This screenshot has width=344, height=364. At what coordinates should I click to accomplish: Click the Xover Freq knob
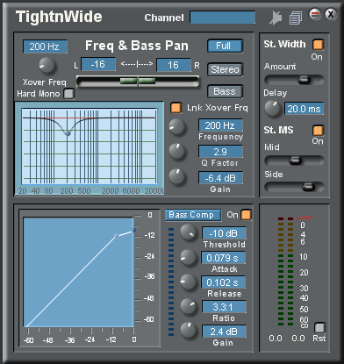click(47, 65)
